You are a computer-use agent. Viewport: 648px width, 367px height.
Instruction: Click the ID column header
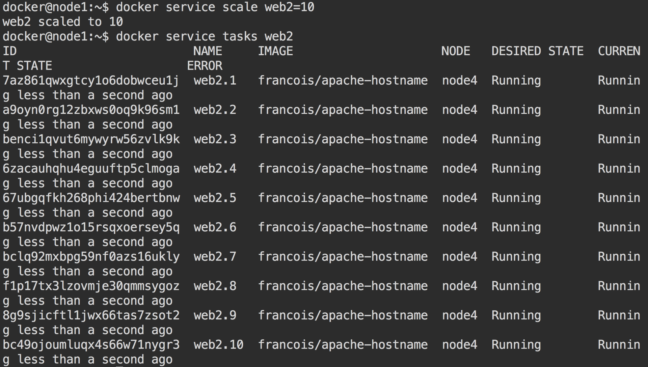coord(9,51)
